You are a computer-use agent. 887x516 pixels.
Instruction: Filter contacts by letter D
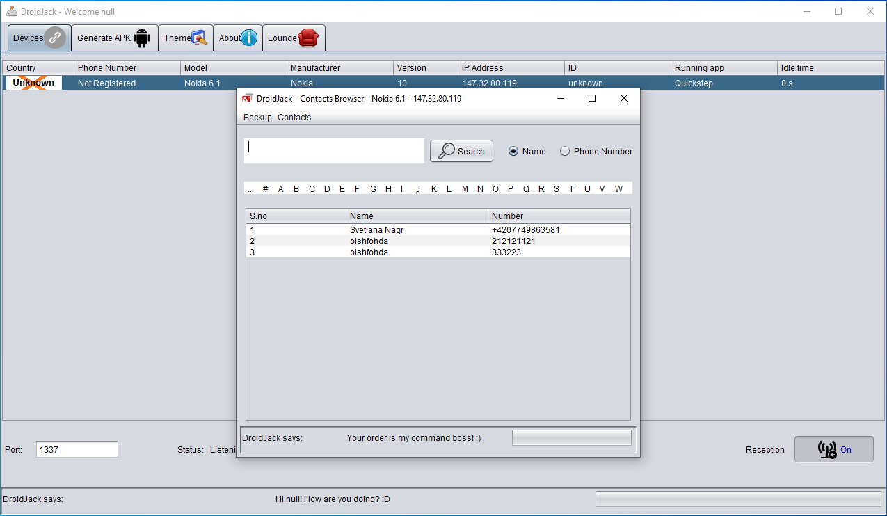[x=327, y=188]
